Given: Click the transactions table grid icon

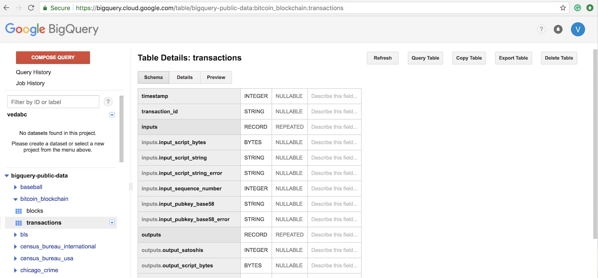Looking at the screenshot, I should click(x=19, y=223).
